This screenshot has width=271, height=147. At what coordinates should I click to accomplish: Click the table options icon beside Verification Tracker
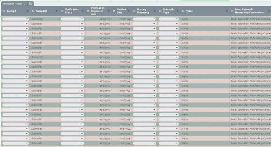pos(31,4)
